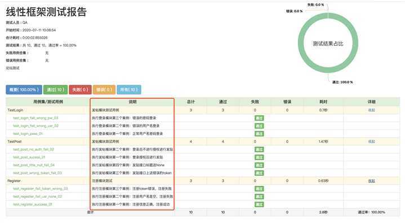Image resolution: width=405 pixels, height=223 pixels.
Task: Click the 说明 column header
Action: click(132, 102)
